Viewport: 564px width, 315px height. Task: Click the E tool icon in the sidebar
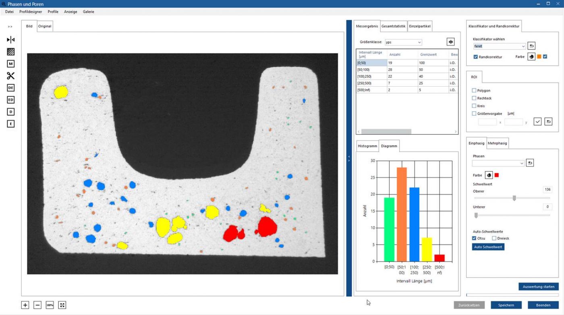[x=11, y=124]
